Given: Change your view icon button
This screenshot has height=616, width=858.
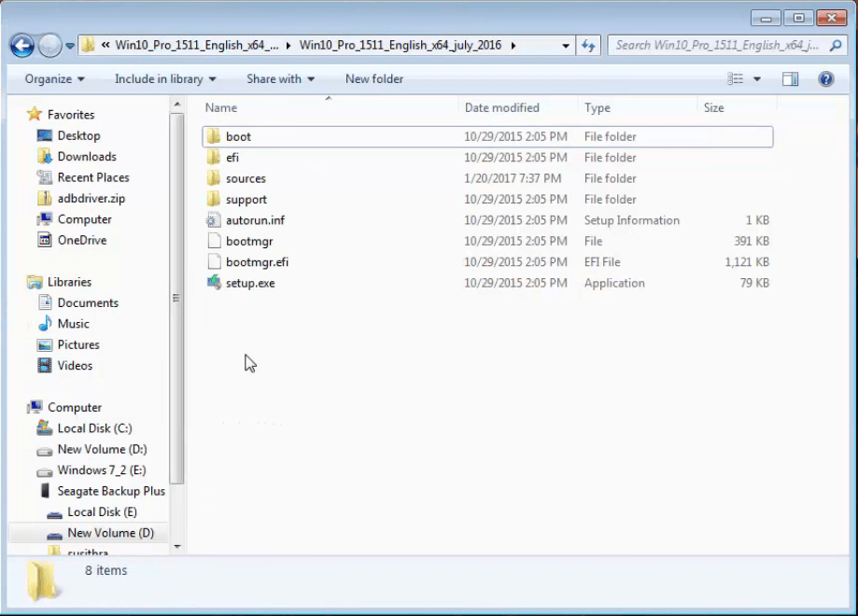Looking at the screenshot, I should tap(735, 79).
